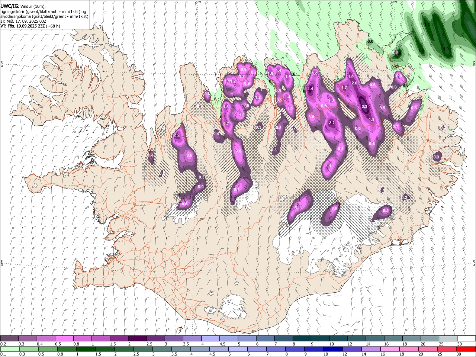This screenshot has height=357, width=476.
Task: Pick the crimson rain swatch starting at 25
Action: pos(447,349)
